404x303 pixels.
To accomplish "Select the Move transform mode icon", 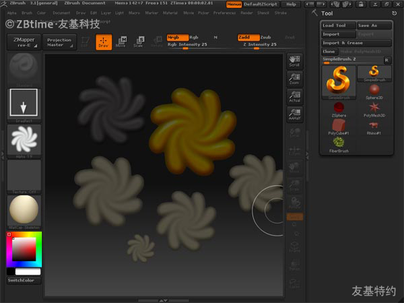I will 121,42.
